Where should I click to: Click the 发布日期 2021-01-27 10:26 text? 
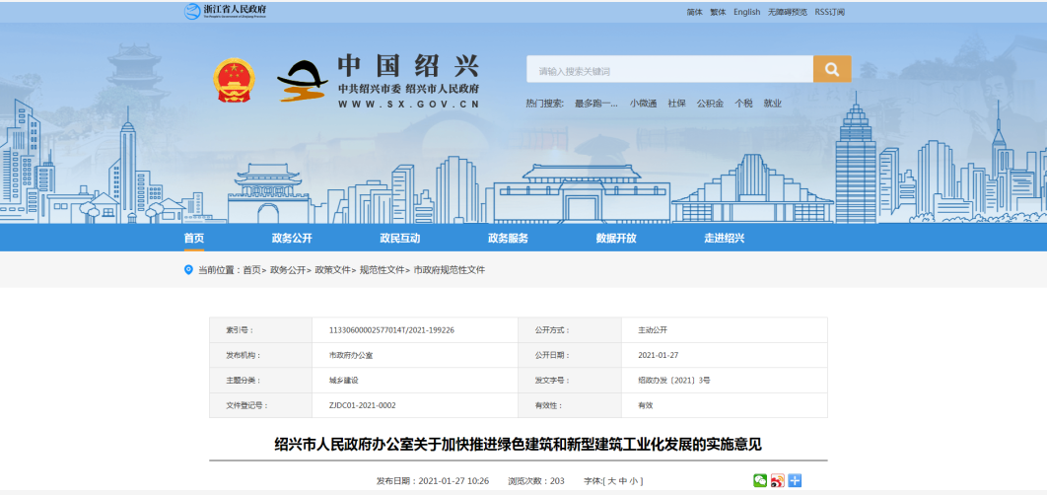tap(433, 481)
